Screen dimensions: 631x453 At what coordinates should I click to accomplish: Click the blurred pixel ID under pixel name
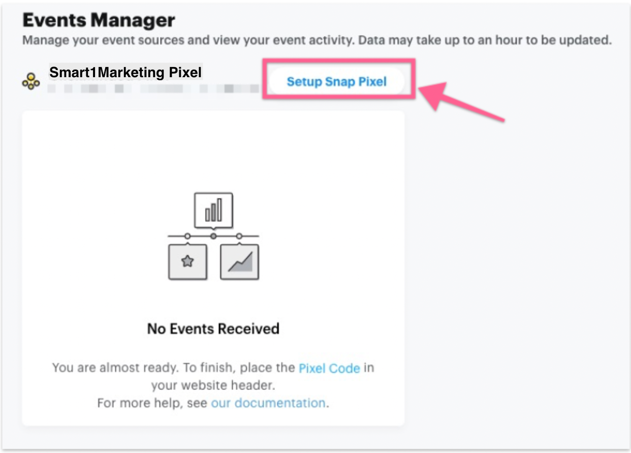(x=152, y=89)
